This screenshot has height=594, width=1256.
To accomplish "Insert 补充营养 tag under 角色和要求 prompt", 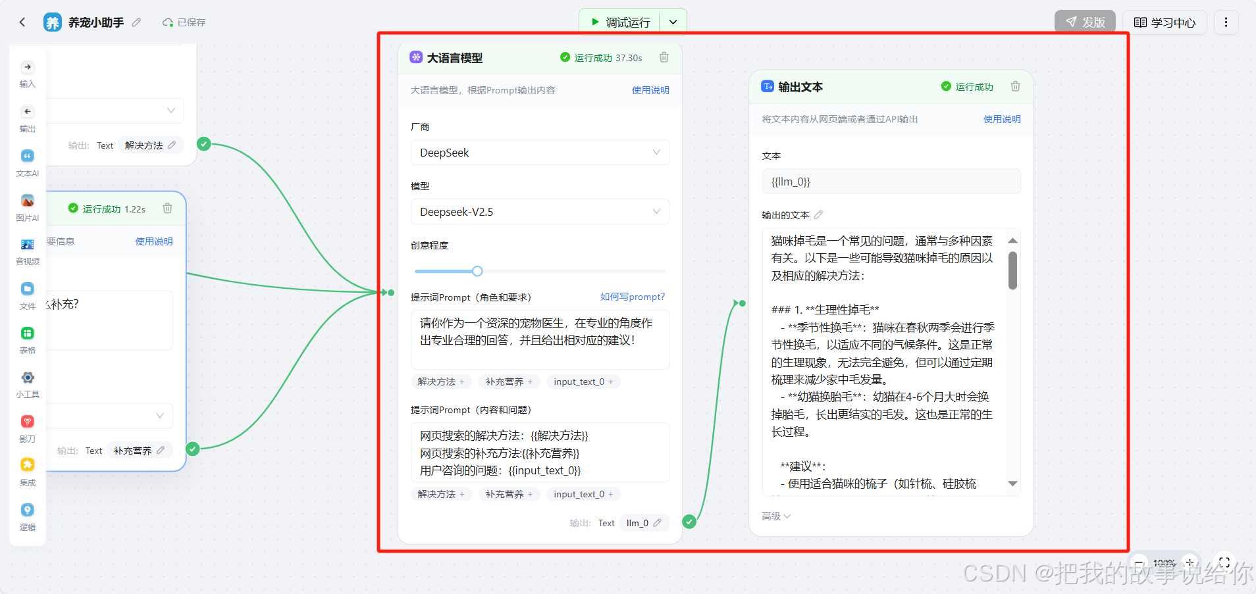I will coord(509,382).
